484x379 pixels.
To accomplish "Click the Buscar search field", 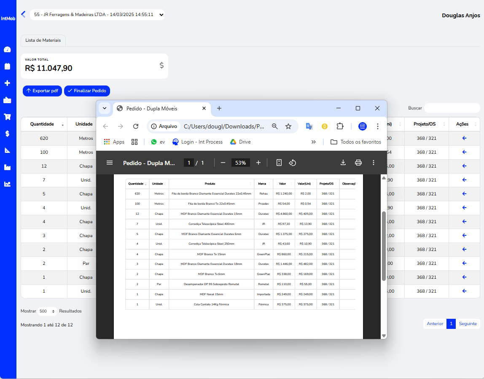I will click(x=452, y=108).
